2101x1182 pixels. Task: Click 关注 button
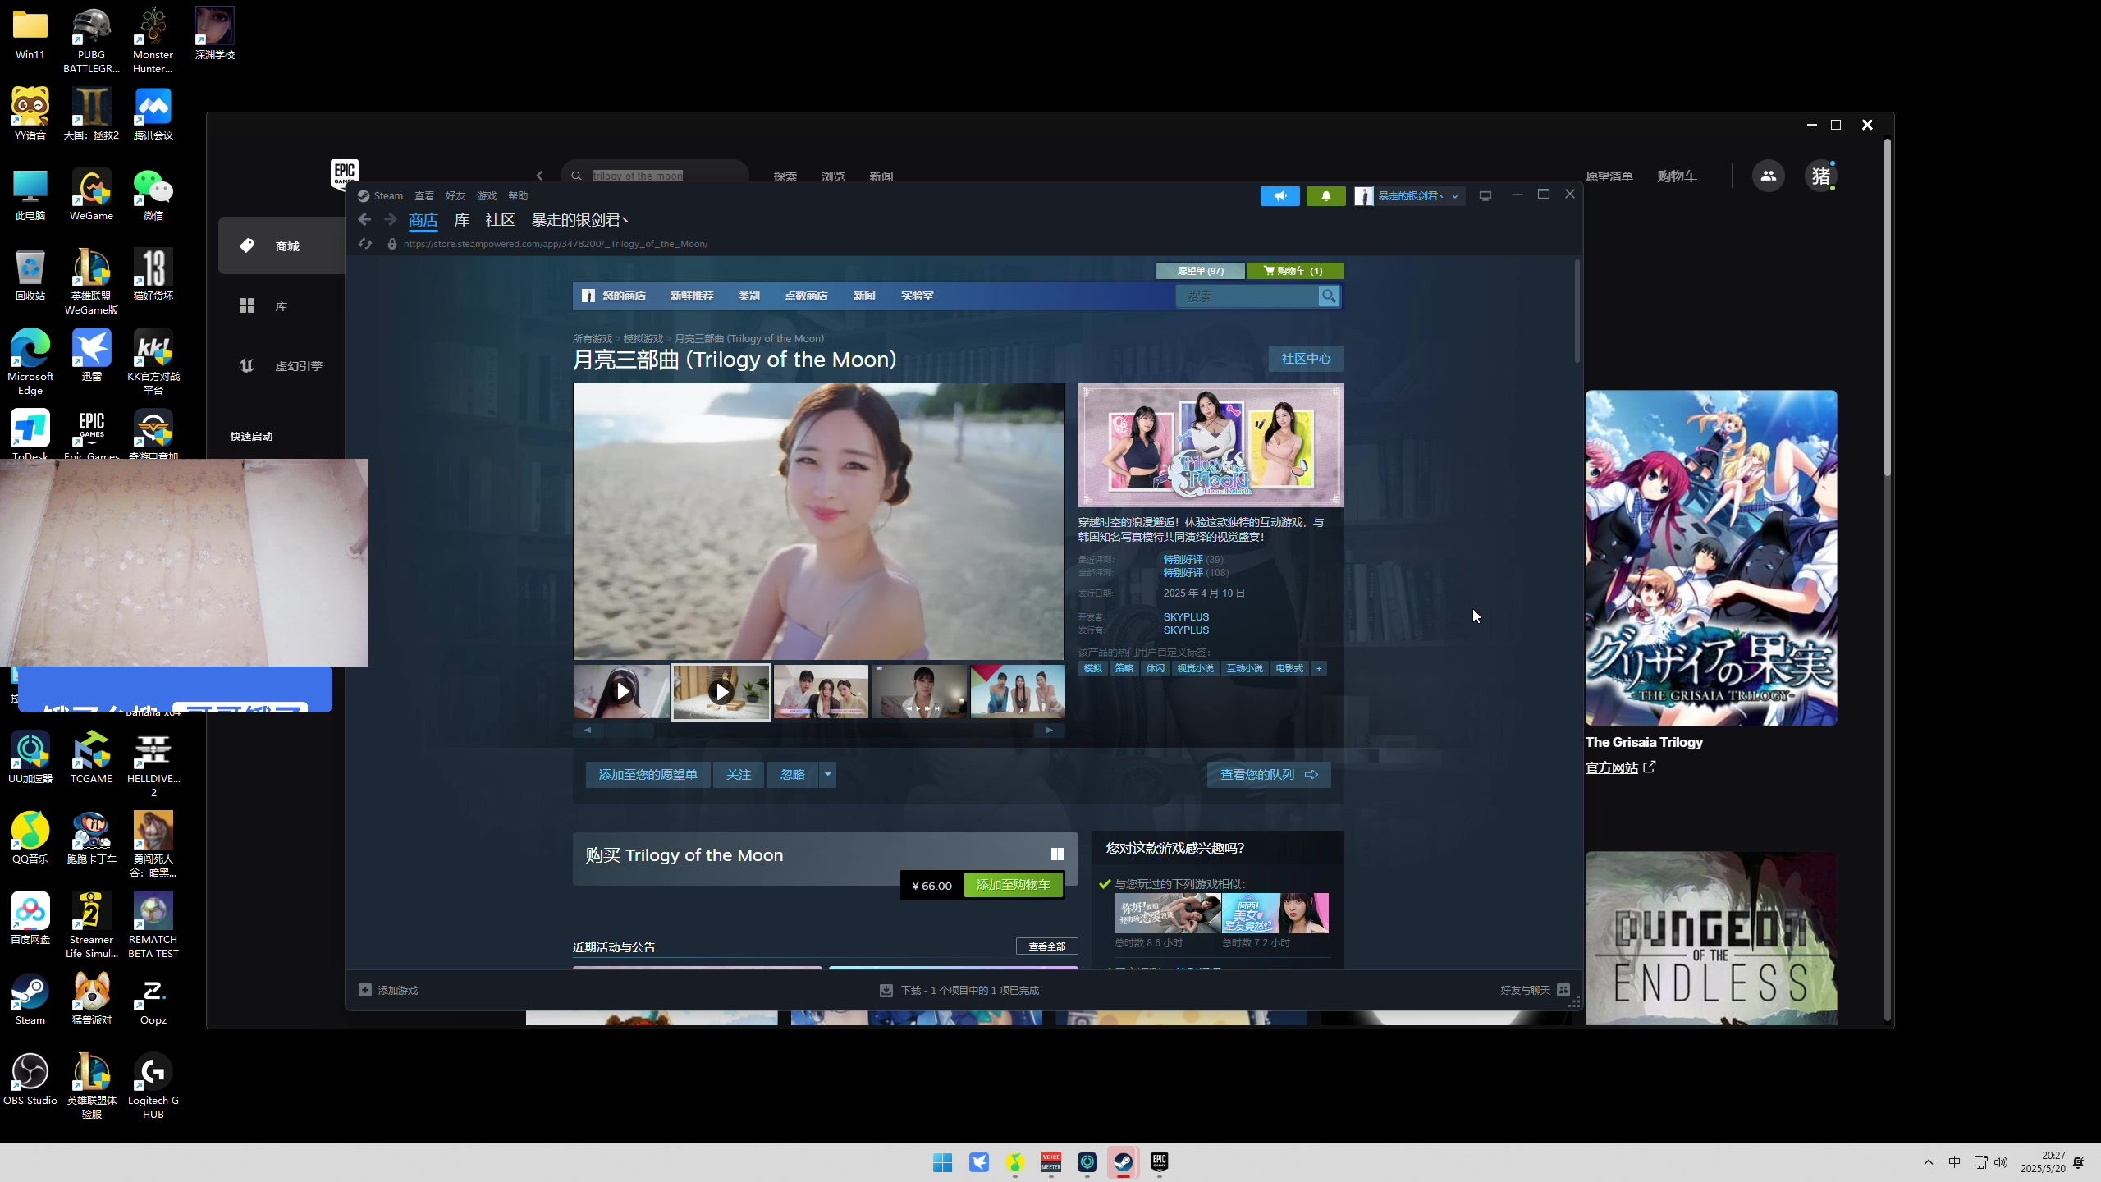point(738,775)
